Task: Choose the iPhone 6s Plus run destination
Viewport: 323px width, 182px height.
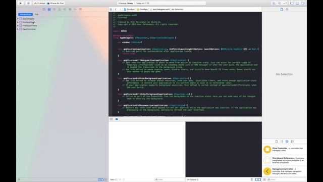Action: [56, 4]
